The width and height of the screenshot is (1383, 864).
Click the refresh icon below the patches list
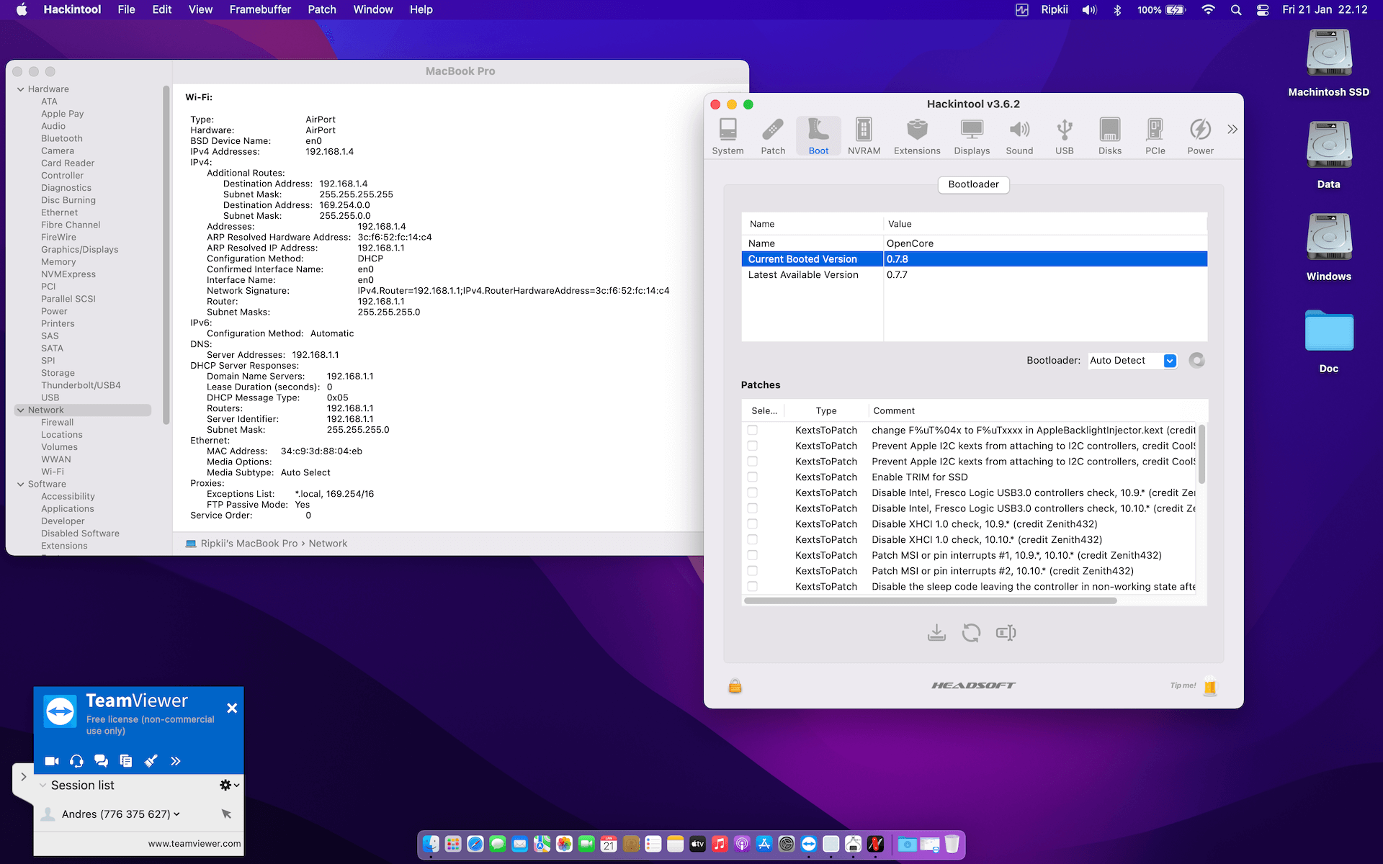(971, 633)
